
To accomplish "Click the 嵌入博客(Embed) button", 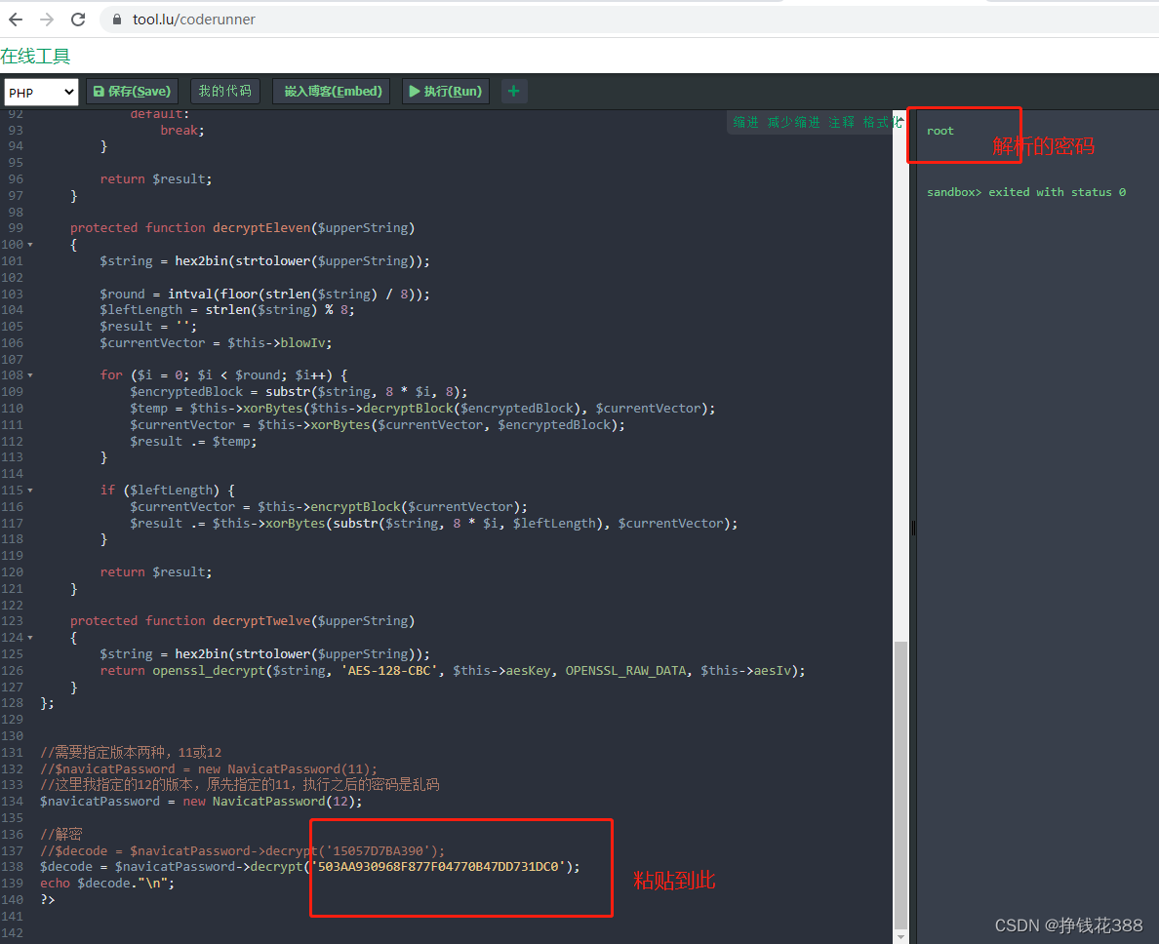I will pyautogui.click(x=333, y=91).
